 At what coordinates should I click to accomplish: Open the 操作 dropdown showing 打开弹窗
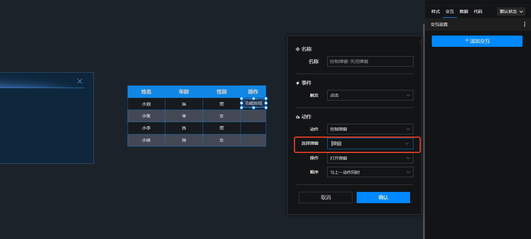pyautogui.click(x=370, y=158)
